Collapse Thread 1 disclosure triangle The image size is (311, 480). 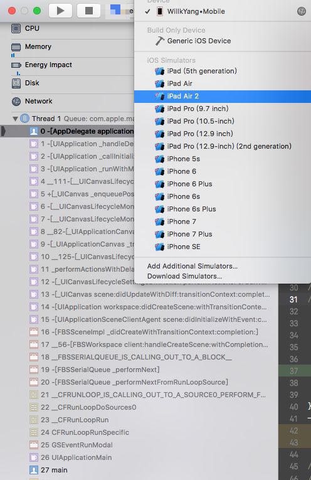pos(15,119)
